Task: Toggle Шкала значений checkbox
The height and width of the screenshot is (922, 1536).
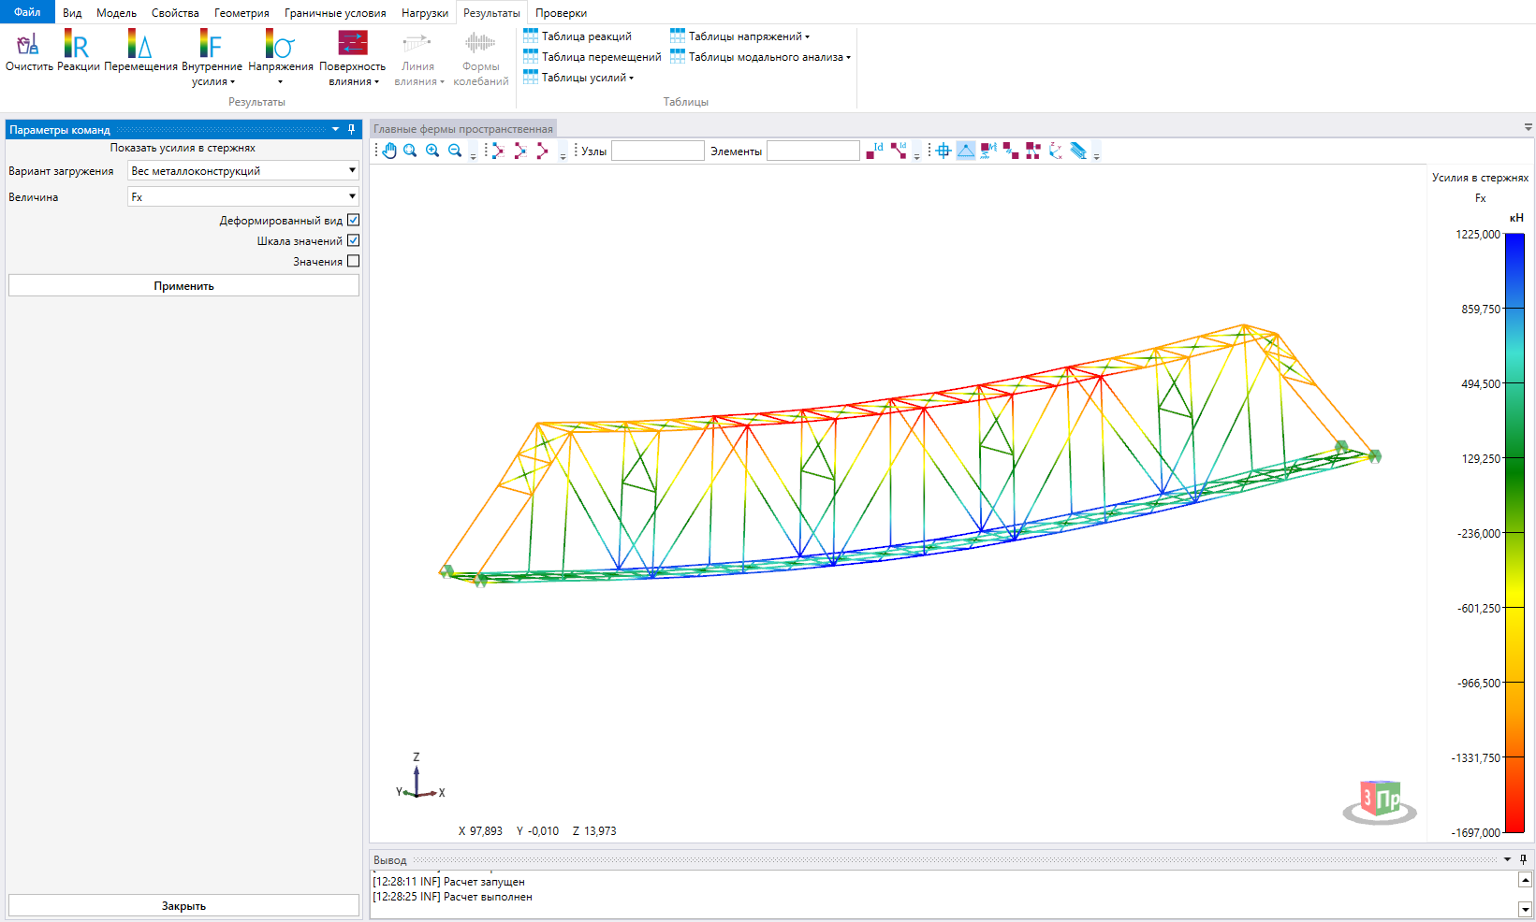Action: coord(353,240)
